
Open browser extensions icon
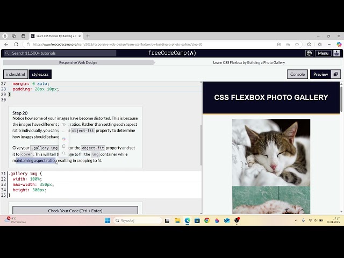click(309, 44)
